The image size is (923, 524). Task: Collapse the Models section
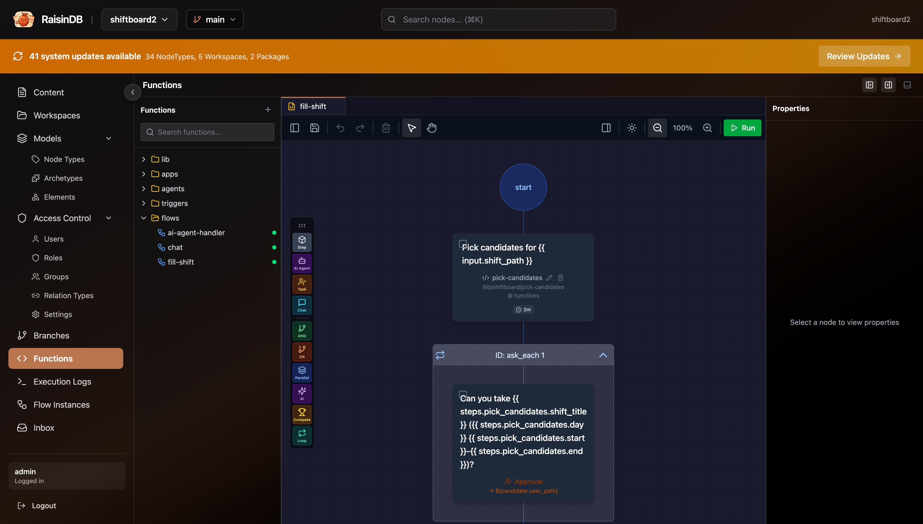[108, 138]
